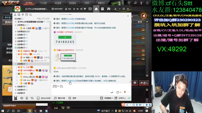Click the [白鲨石头] admin link in notice
Image resolution: width=202 pixels, height=113 pixels.
coord(71,81)
